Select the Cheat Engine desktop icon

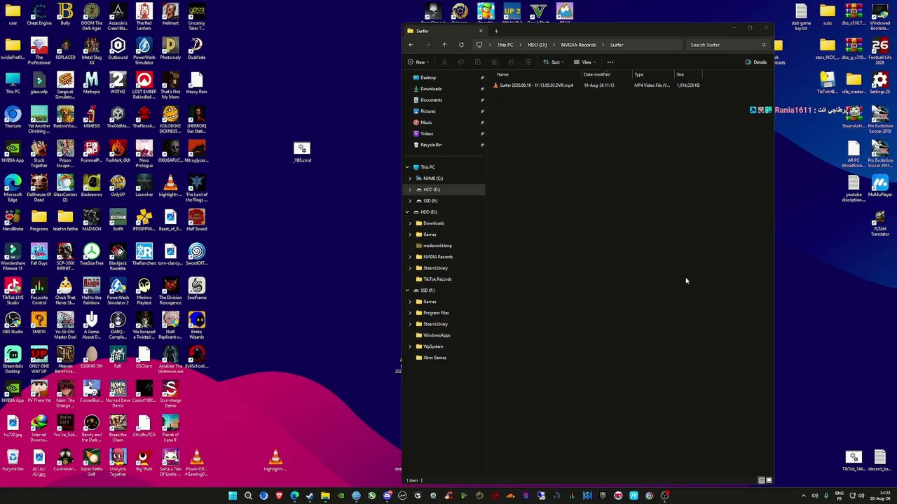pos(39,15)
